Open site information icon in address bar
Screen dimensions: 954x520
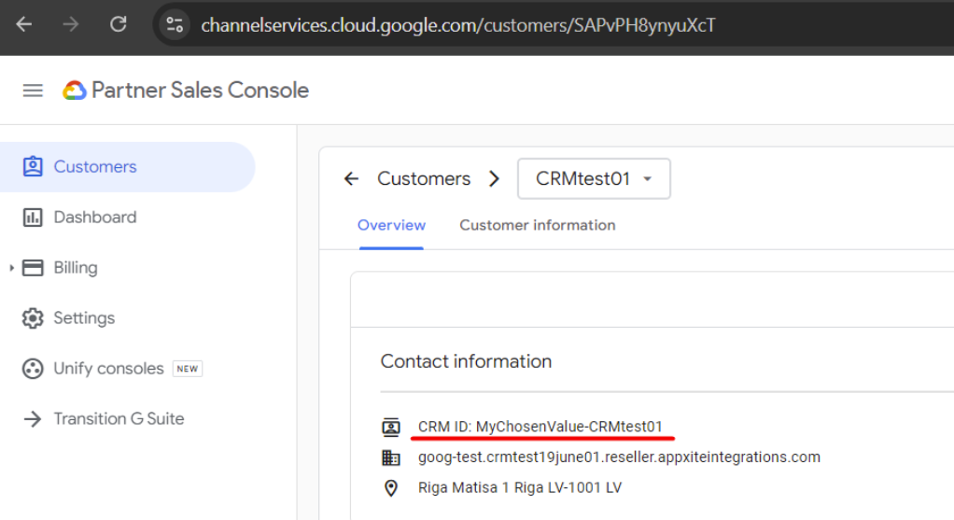[175, 25]
